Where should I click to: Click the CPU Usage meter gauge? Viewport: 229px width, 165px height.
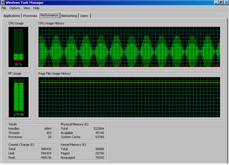click(x=18, y=47)
